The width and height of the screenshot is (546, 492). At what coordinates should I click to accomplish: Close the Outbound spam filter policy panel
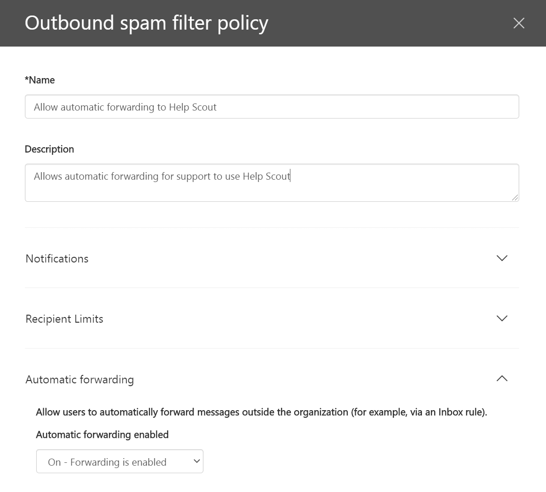518,23
